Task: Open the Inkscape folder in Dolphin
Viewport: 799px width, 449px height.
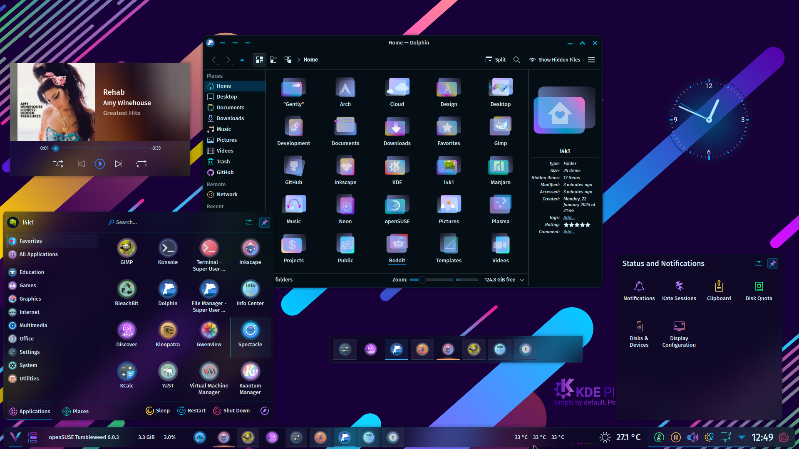Action: (x=345, y=170)
